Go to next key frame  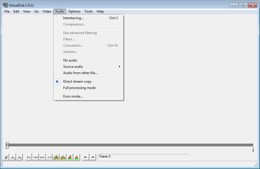point(63,157)
